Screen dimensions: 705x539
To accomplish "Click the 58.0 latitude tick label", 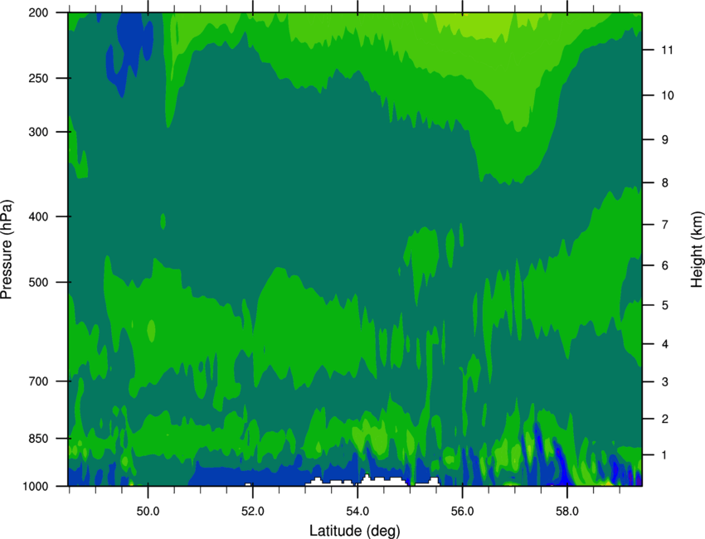I will [567, 511].
